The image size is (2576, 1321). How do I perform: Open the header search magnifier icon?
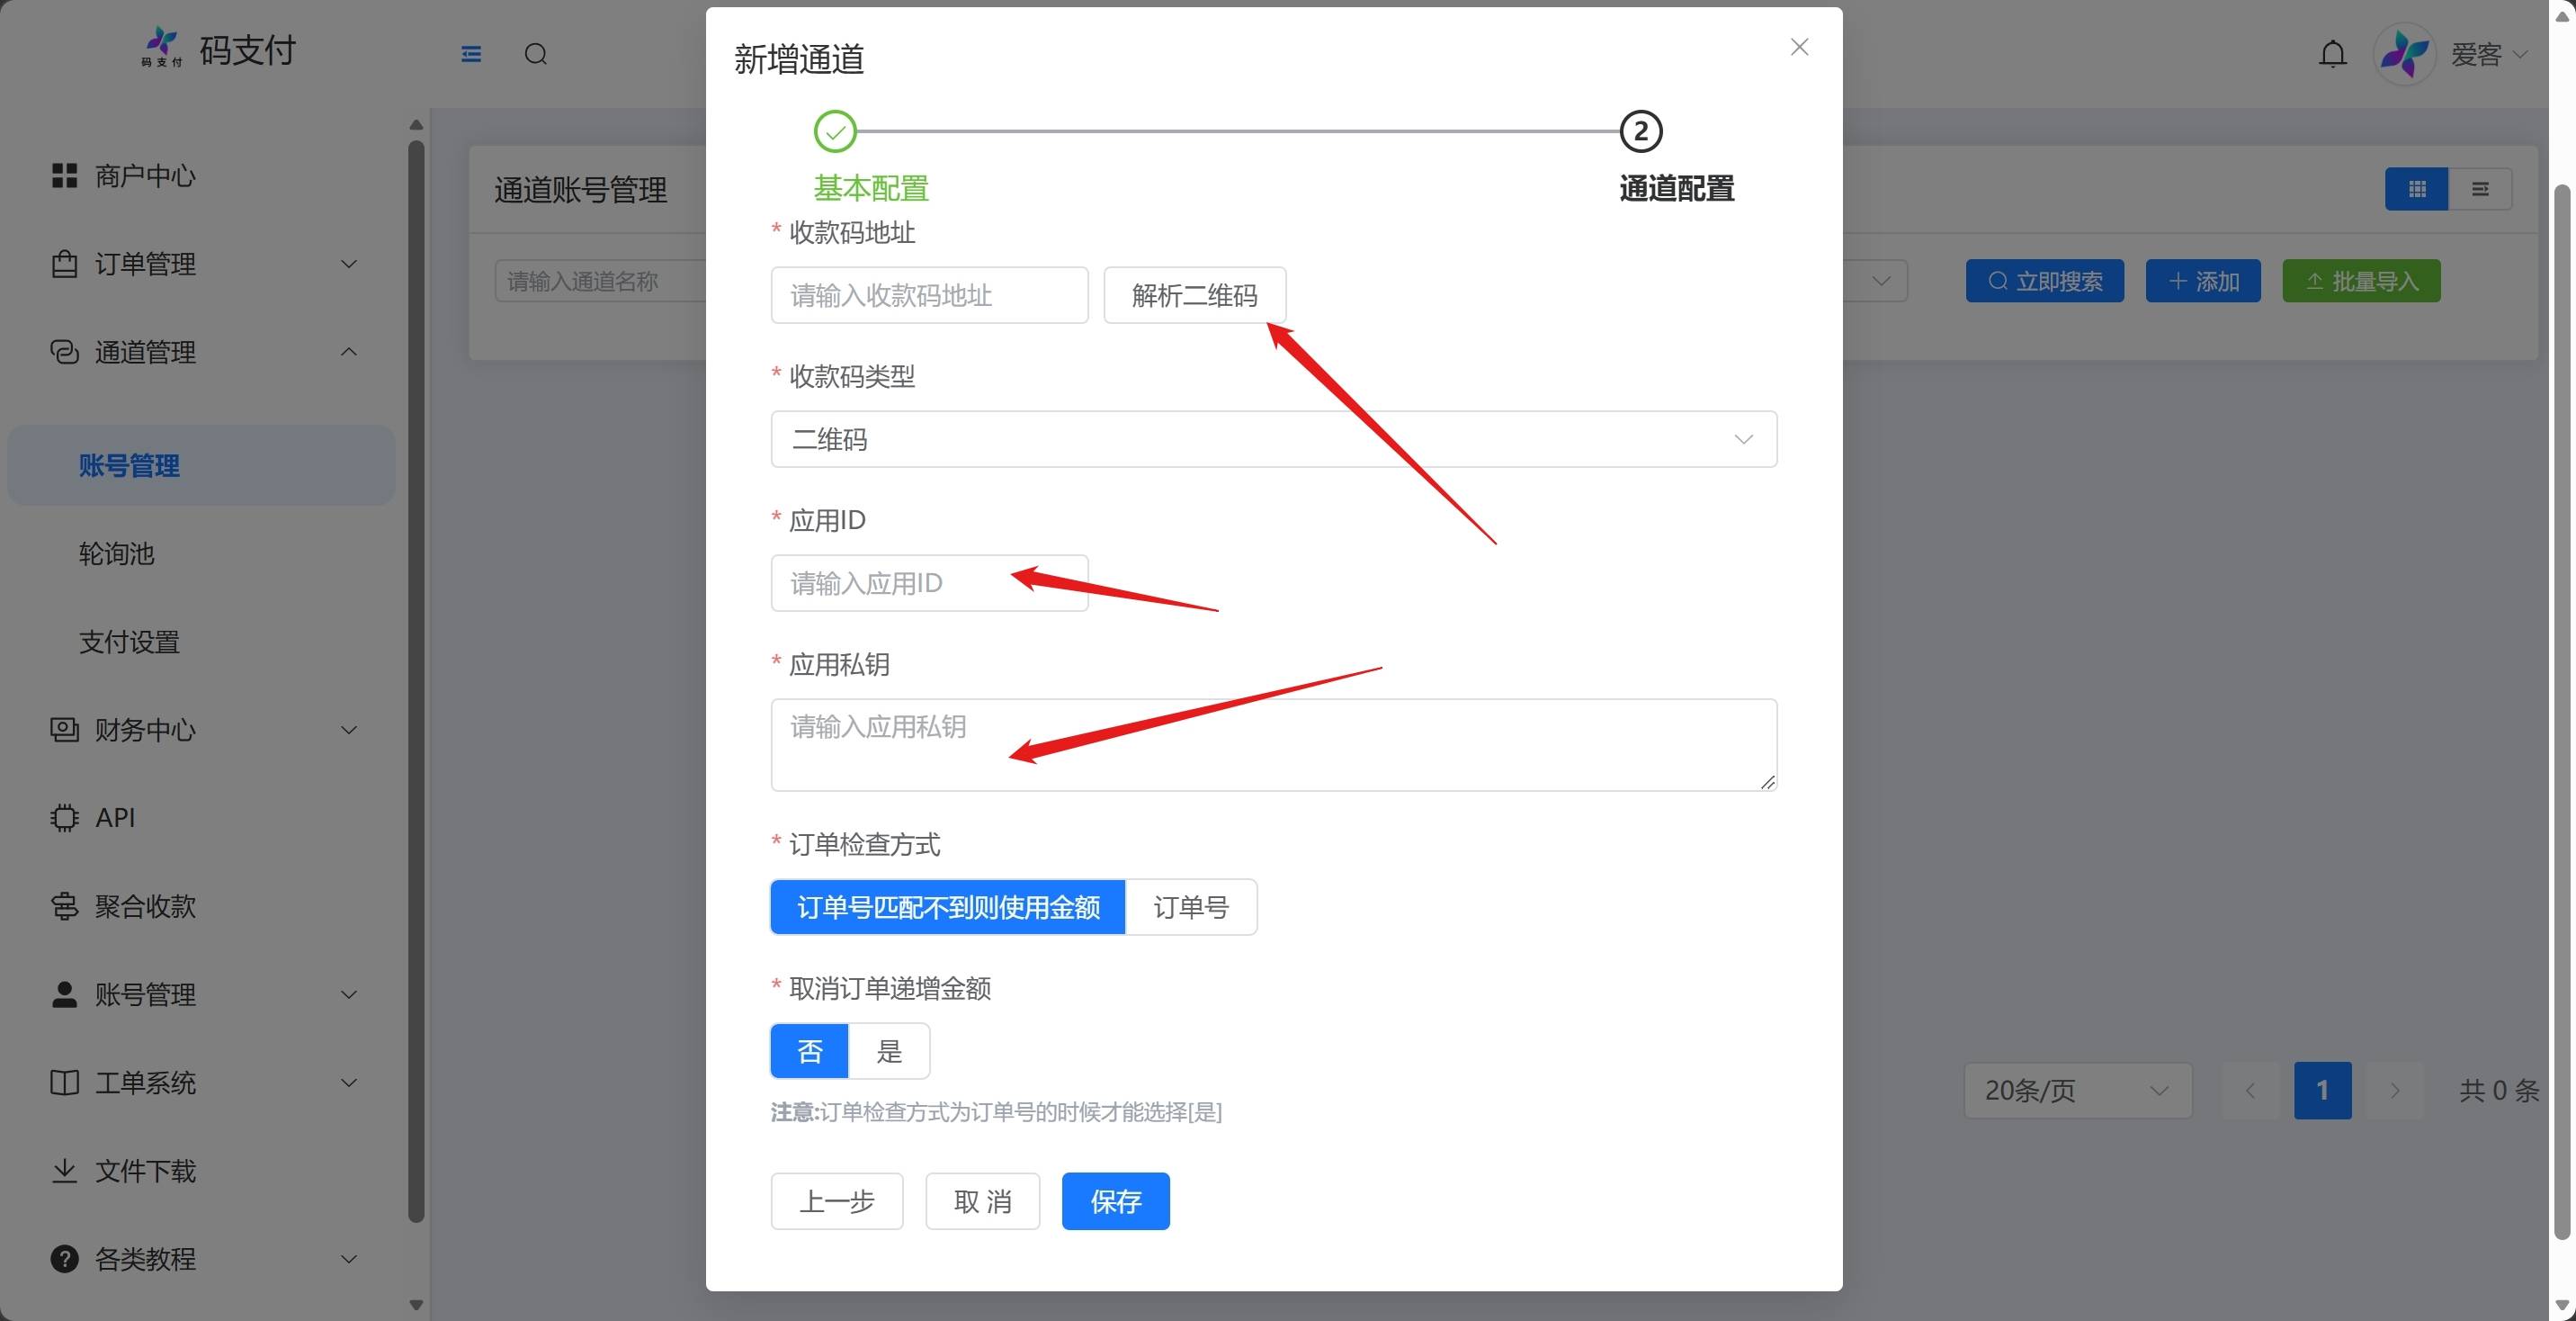(536, 54)
